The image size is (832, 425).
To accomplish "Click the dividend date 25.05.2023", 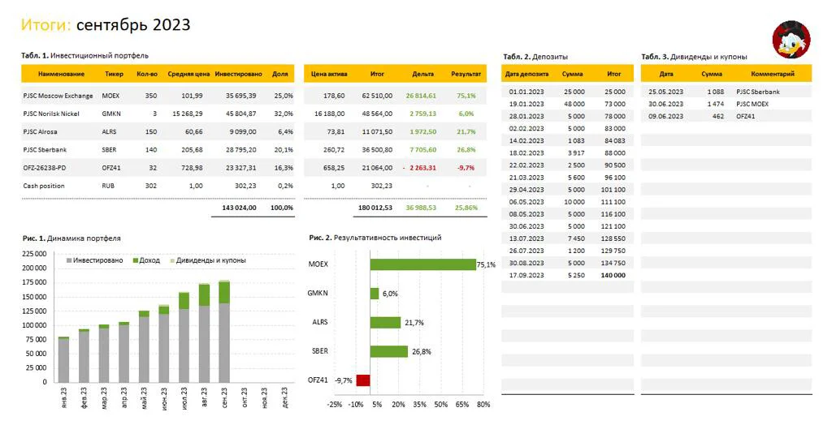I will tap(666, 92).
